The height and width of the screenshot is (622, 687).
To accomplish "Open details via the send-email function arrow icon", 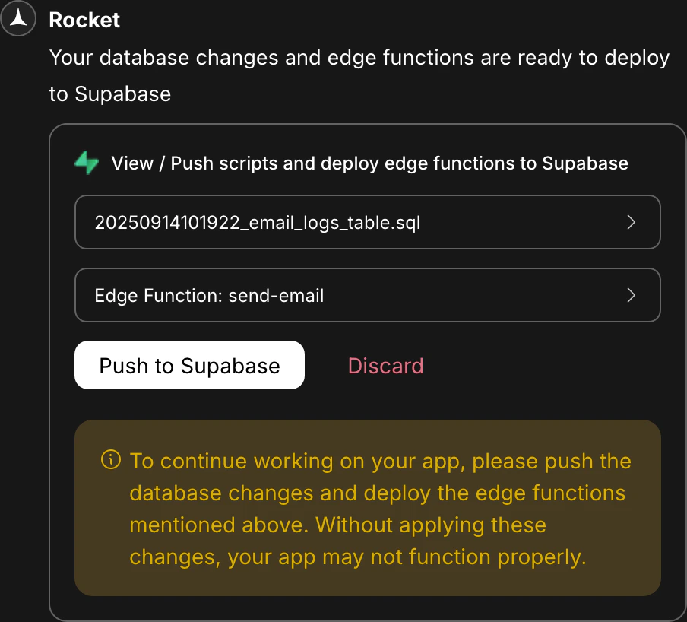I will tap(631, 295).
